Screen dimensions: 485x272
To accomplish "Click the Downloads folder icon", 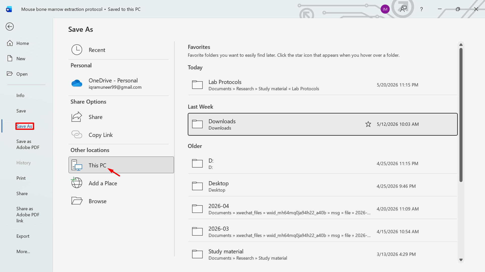I will pyautogui.click(x=197, y=124).
